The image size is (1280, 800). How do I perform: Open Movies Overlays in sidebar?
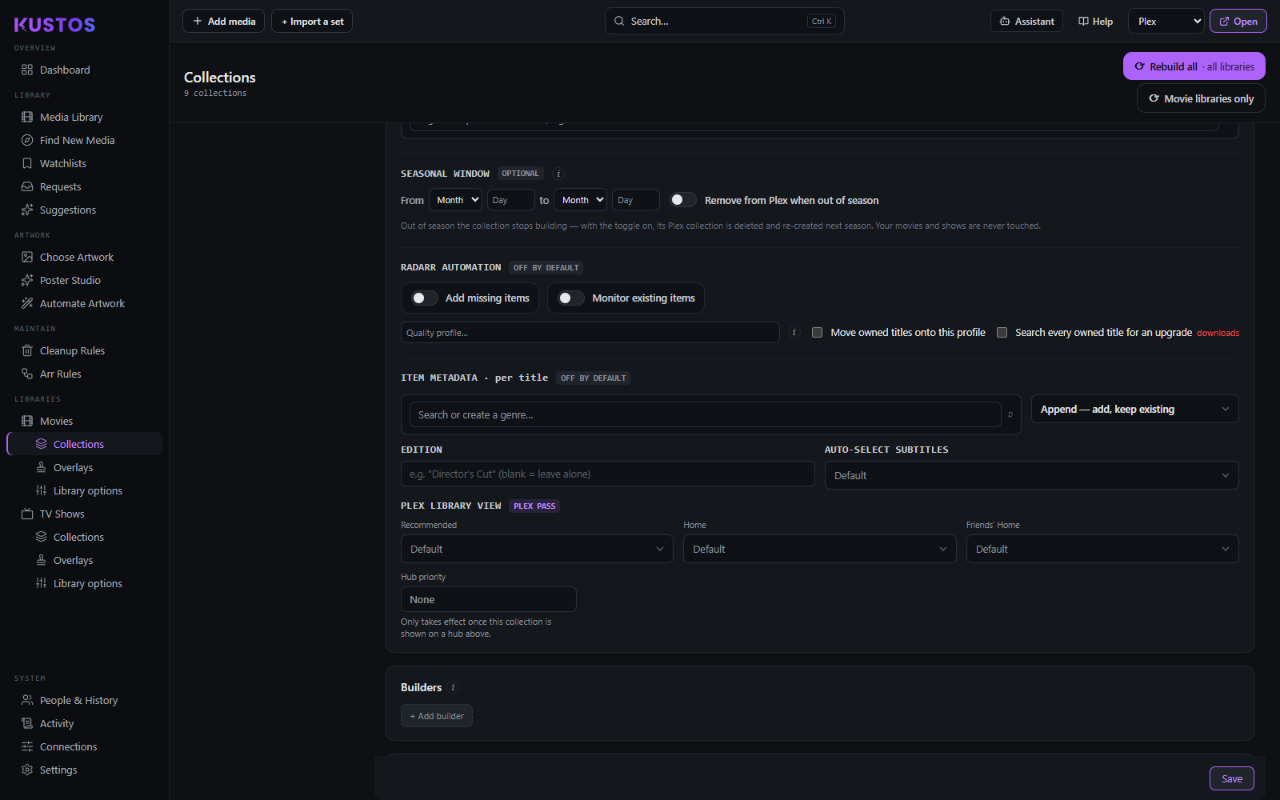coord(73,467)
